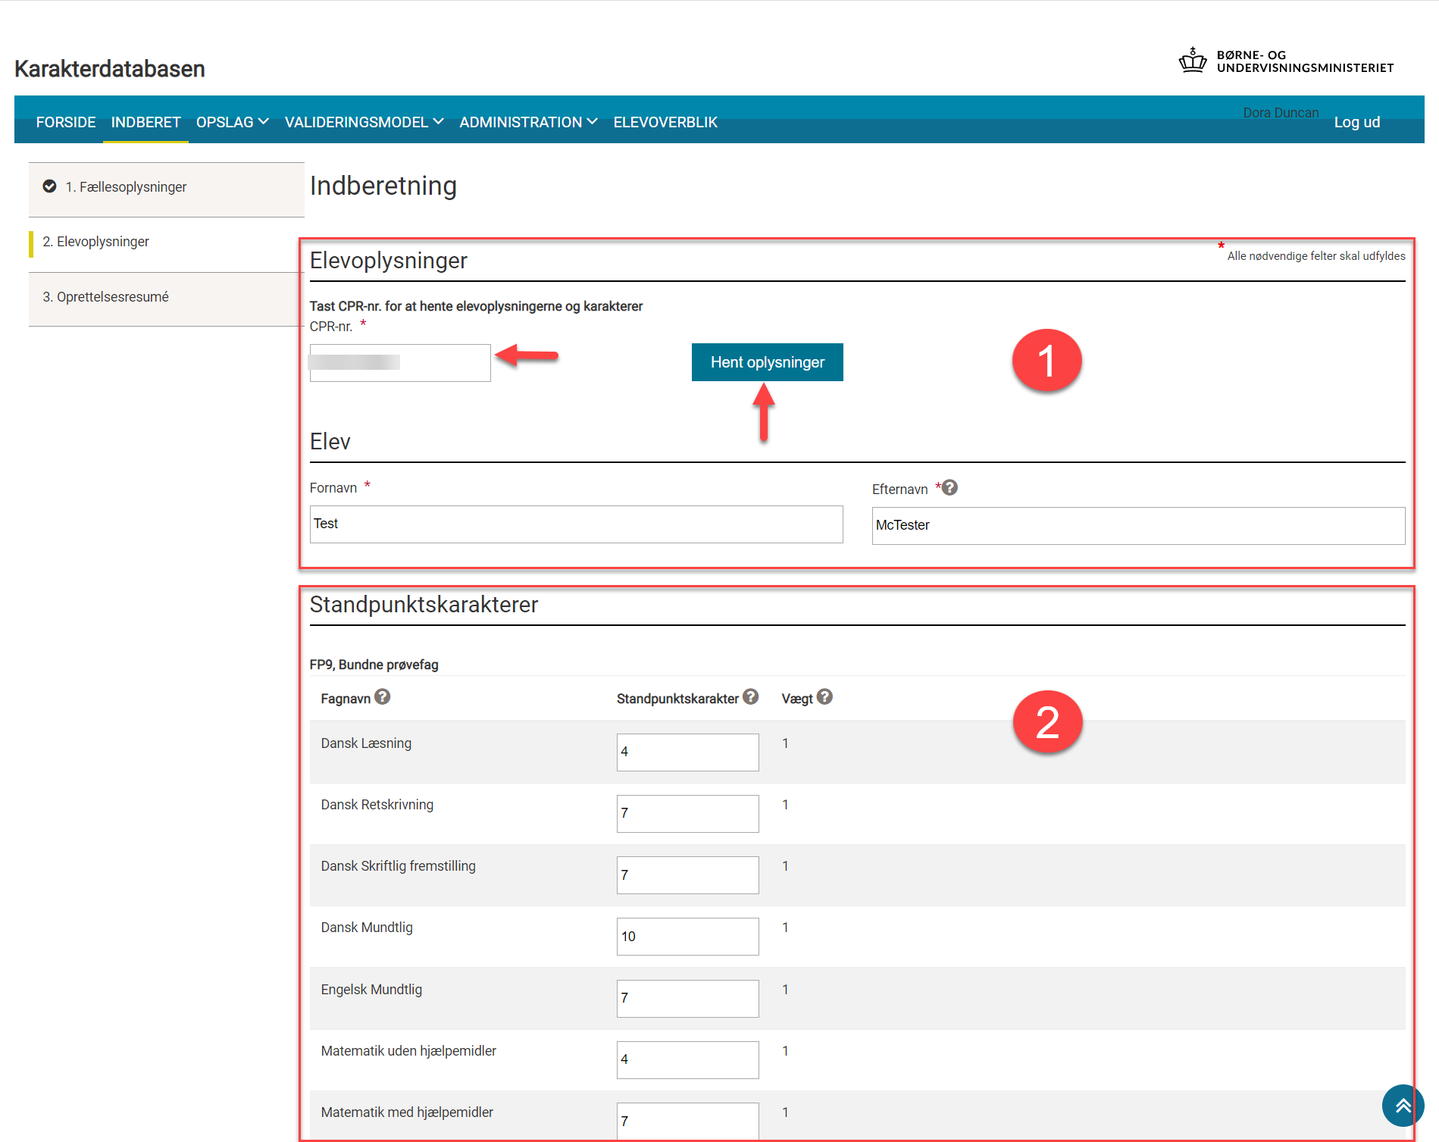Image resolution: width=1439 pixels, height=1142 pixels.
Task: Click into the CPR-nr. input field
Action: point(400,363)
